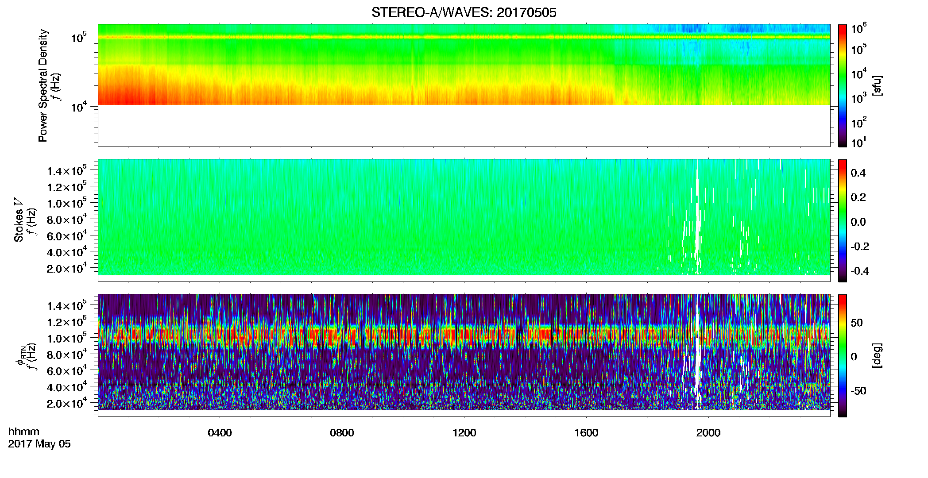Click the hhmm time format label

coord(23,432)
